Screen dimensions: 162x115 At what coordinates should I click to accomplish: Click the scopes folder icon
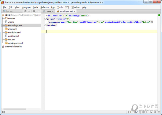tap(6, 18)
